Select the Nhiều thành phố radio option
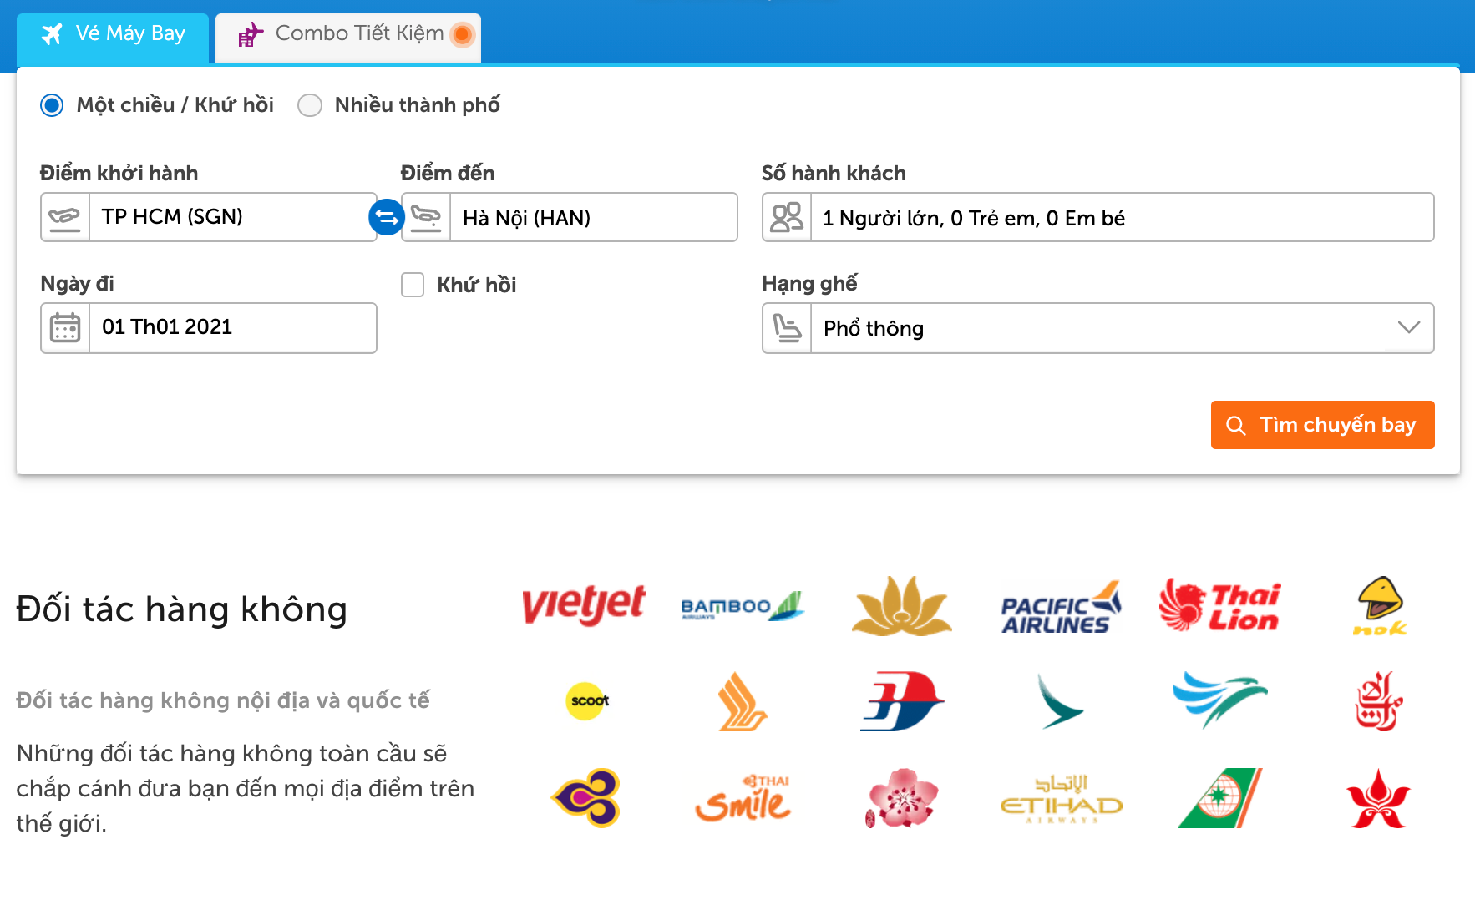Viewport: 1475px width, 915px height. point(310,105)
